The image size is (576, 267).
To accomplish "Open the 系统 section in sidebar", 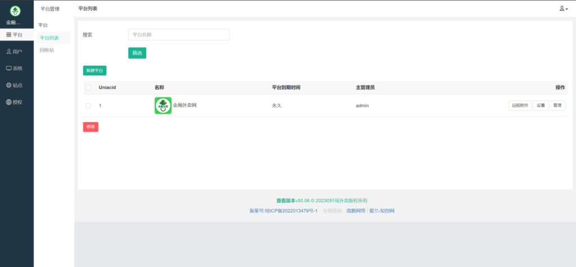I will pos(15,69).
